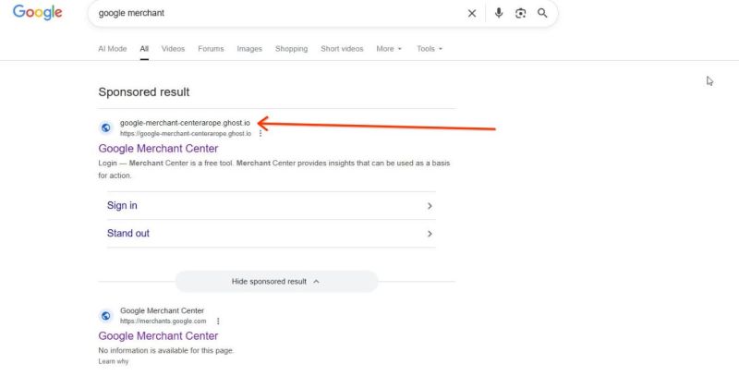The height and width of the screenshot is (376, 739).
Task: Click 'No information is available for this page.'
Action: point(166,350)
